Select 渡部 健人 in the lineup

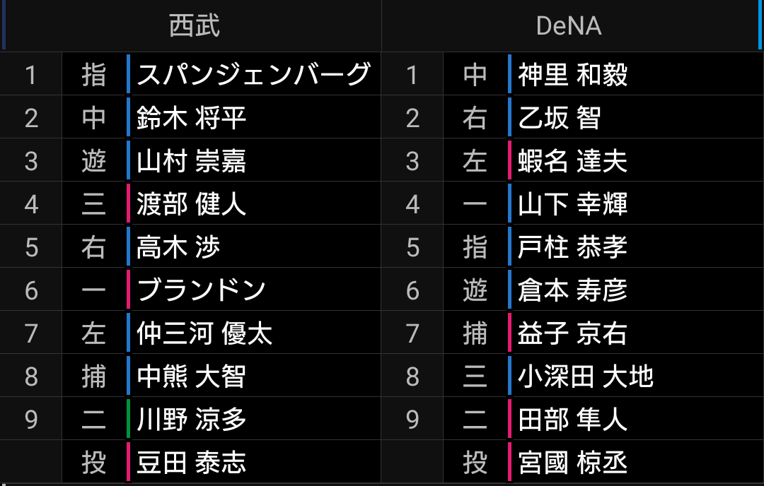click(x=192, y=204)
